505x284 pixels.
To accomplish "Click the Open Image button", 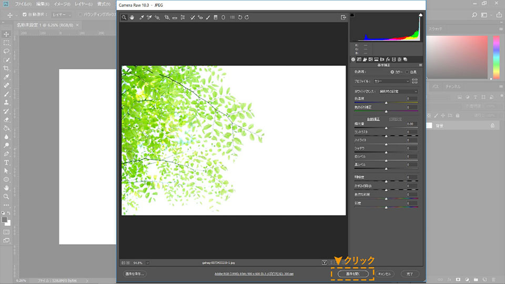I will (353, 274).
